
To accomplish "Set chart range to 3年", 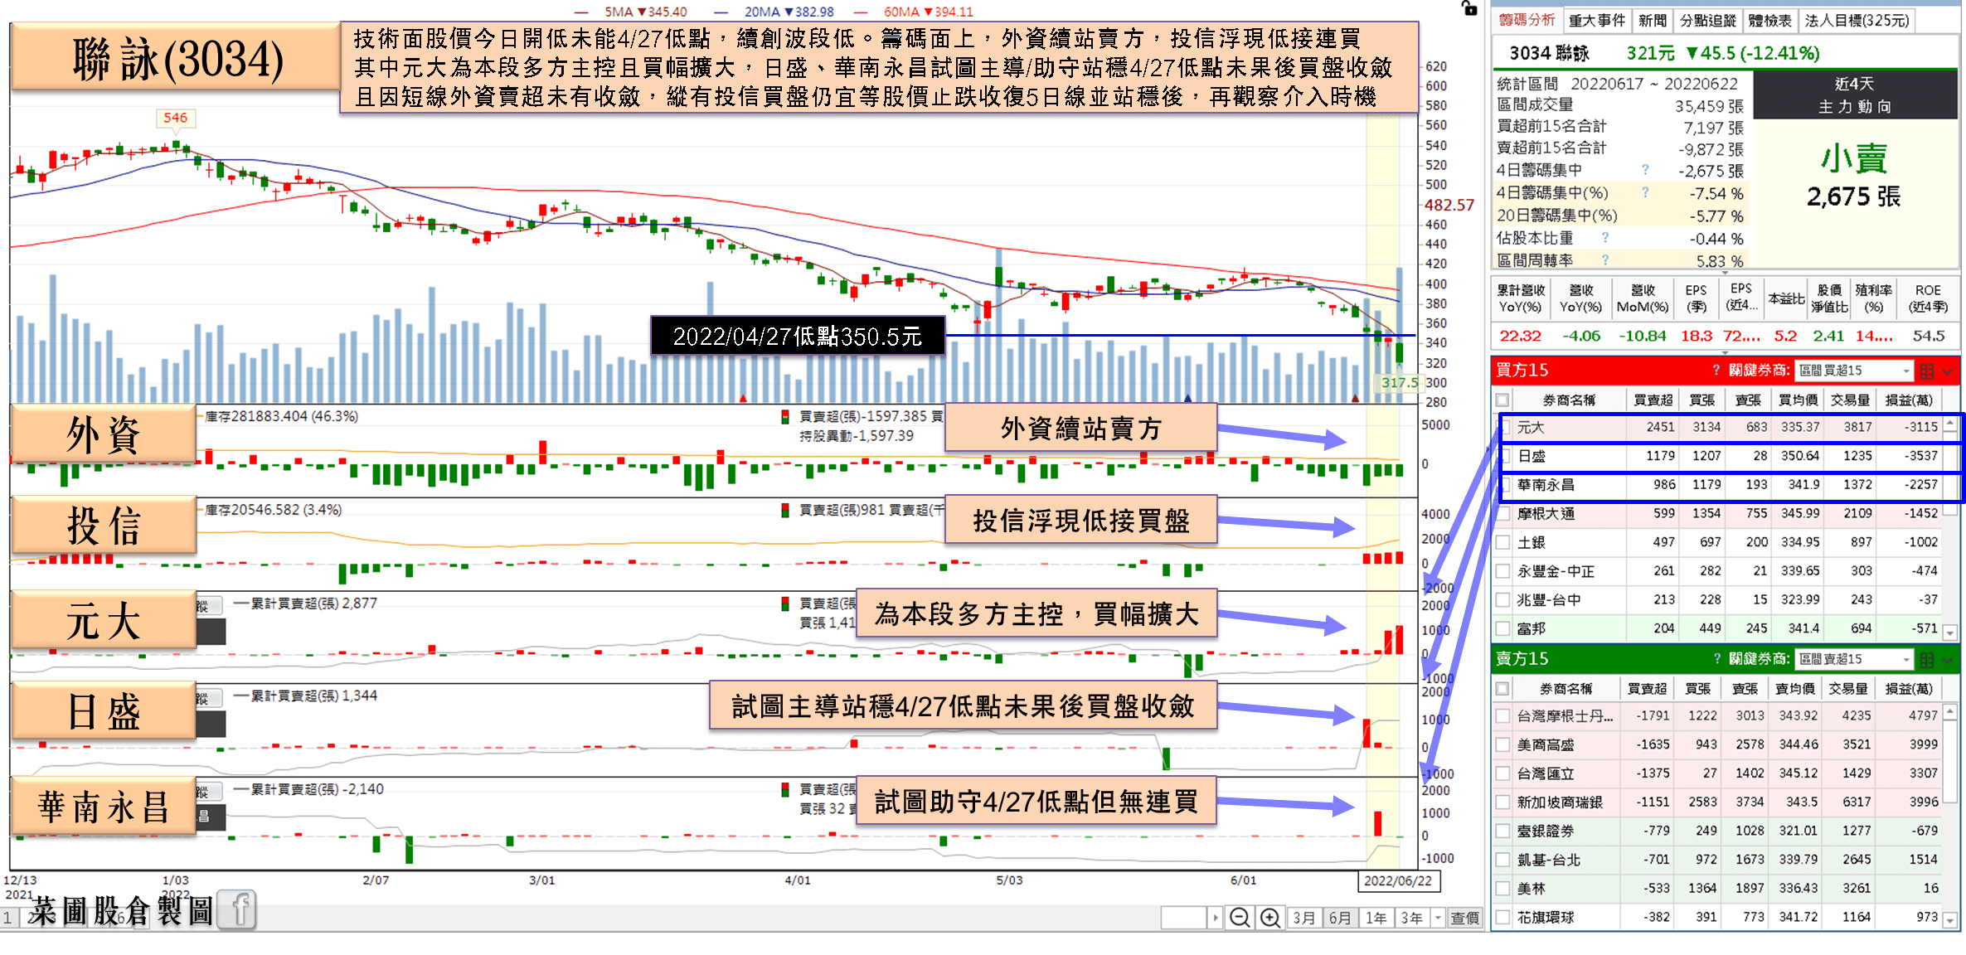I will (x=1411, y=918).
